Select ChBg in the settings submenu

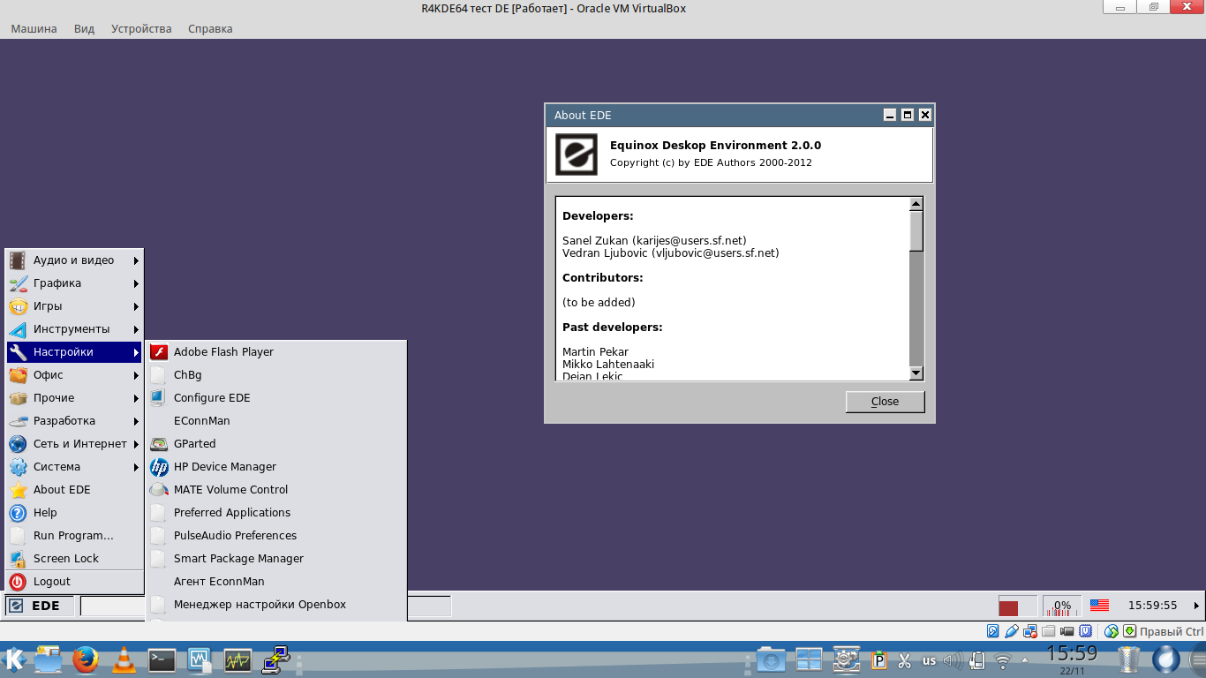(x=276, y=374)
